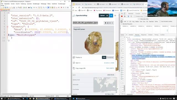Screen dimensions: 177x100
Task: Filter requests by XHR type
Action: pyautogui.click(x=125, y=21)
